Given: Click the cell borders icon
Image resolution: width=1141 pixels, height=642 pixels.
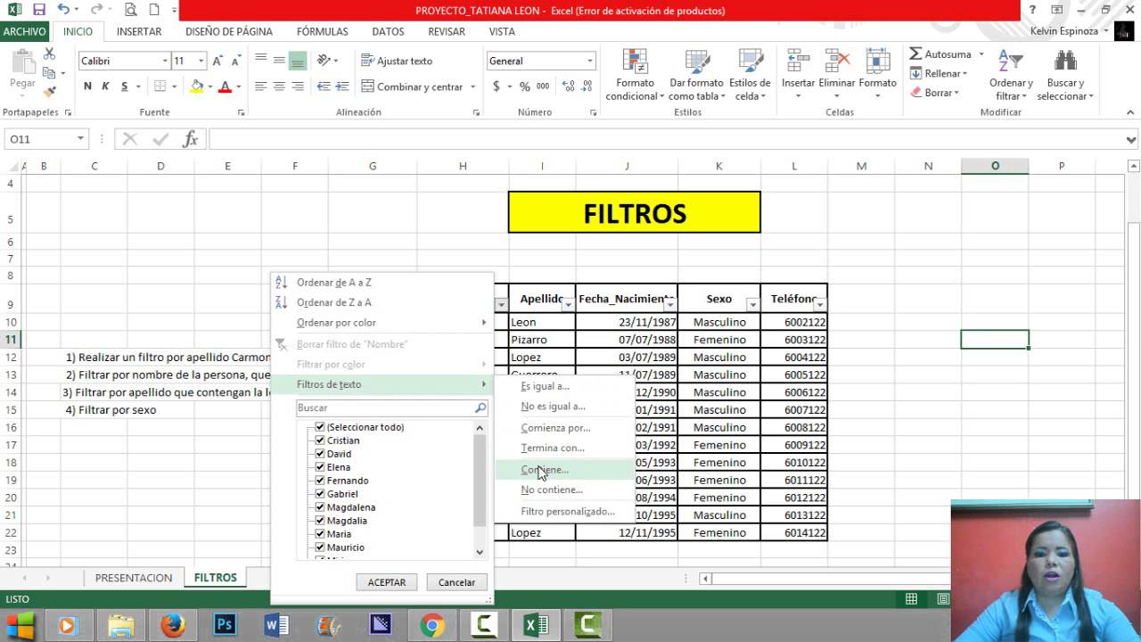Looking at the screenshot, I should point(160,86).
